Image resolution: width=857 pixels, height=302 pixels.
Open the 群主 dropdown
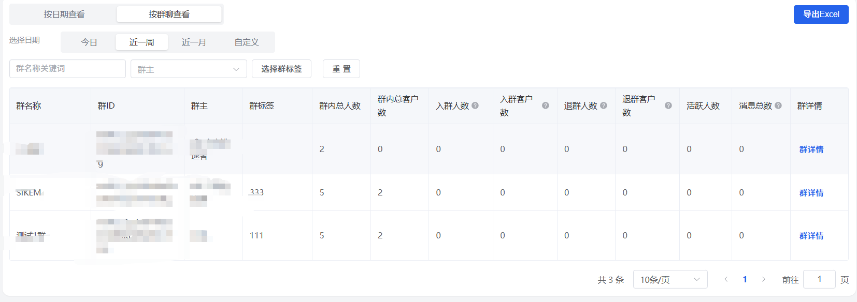click(189, 69)
